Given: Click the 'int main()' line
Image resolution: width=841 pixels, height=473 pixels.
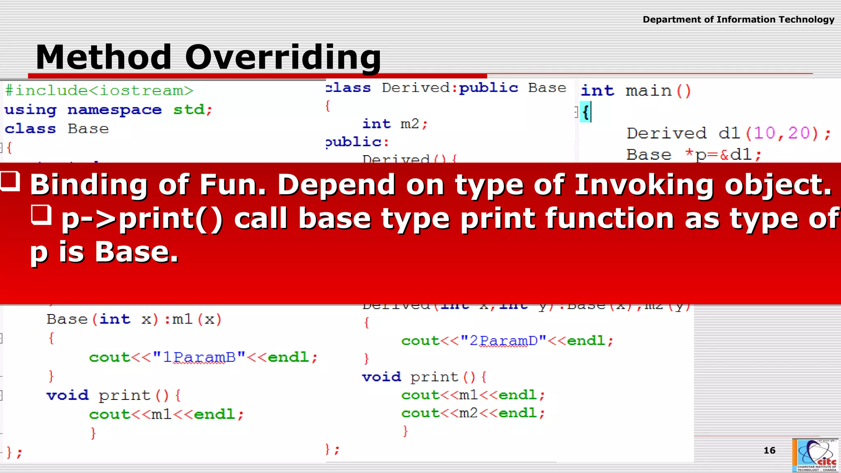Looking at the screenshot, I should tap(636, 90).
